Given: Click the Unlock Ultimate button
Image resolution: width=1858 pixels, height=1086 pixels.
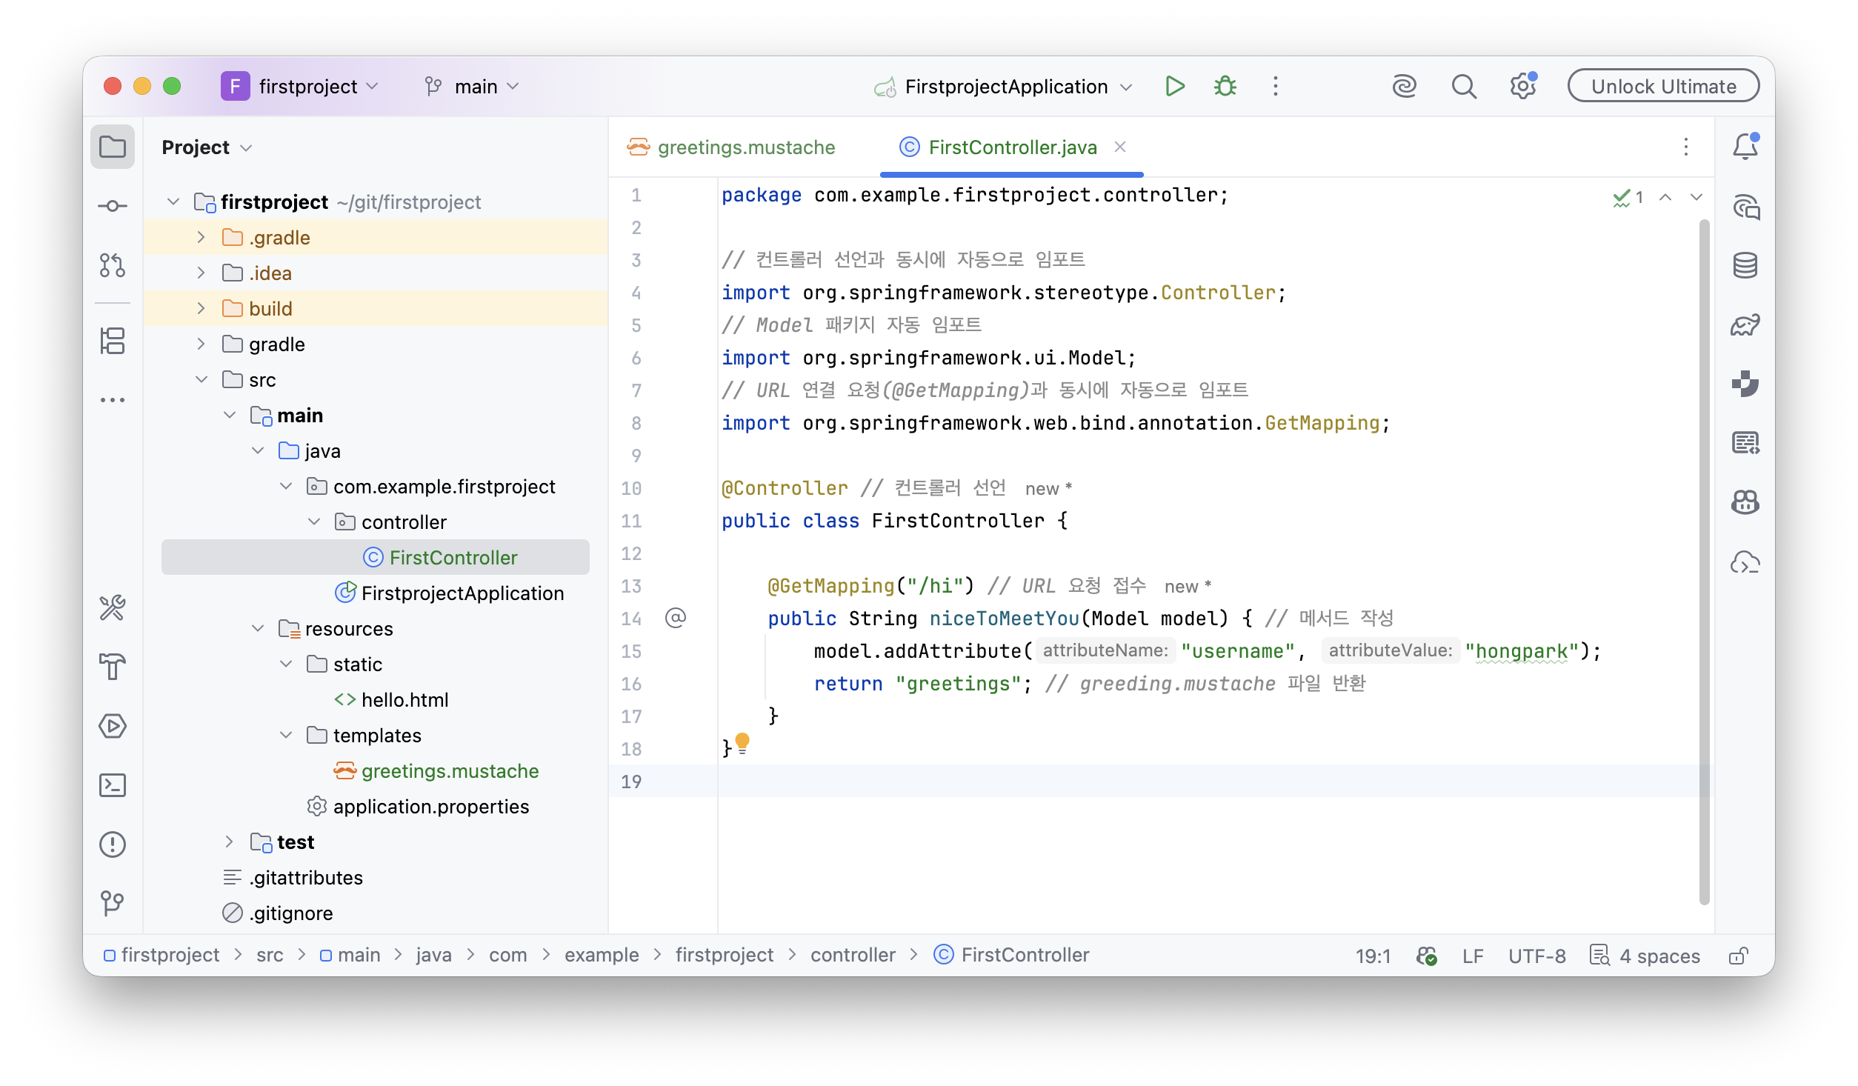Looking at the screenshot, I should click(1663, 87).
